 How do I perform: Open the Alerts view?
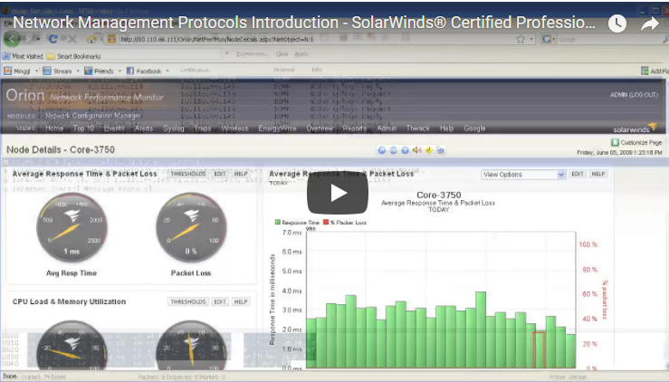click(x=144, y=128)
